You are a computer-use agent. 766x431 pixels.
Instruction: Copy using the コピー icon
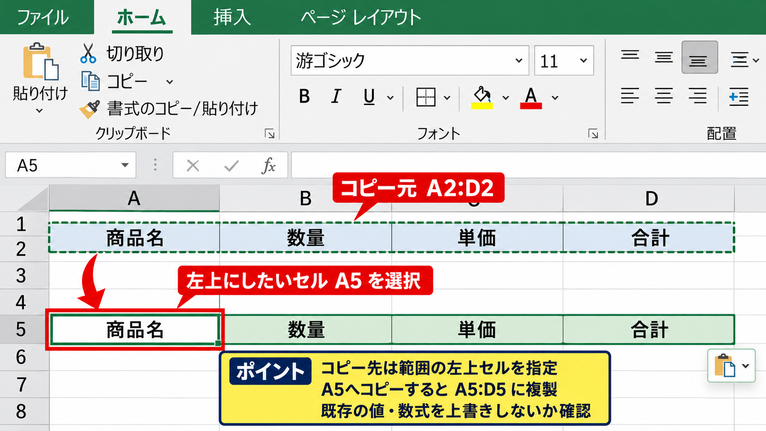[x=90, y=81]
